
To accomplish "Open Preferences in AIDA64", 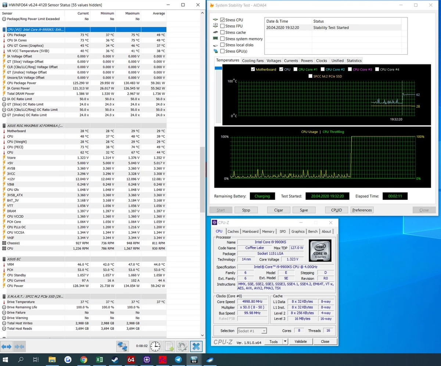I will point(362,210).
